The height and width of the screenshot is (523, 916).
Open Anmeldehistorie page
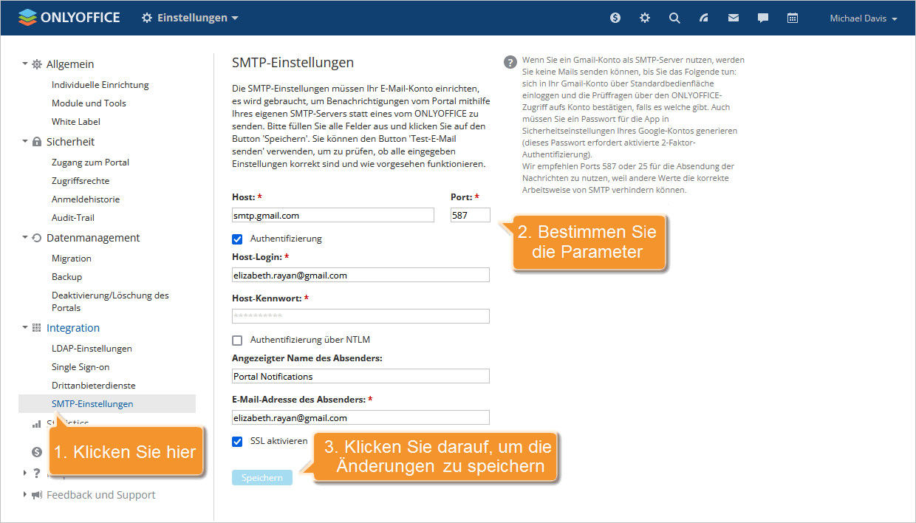pos(86,199)
